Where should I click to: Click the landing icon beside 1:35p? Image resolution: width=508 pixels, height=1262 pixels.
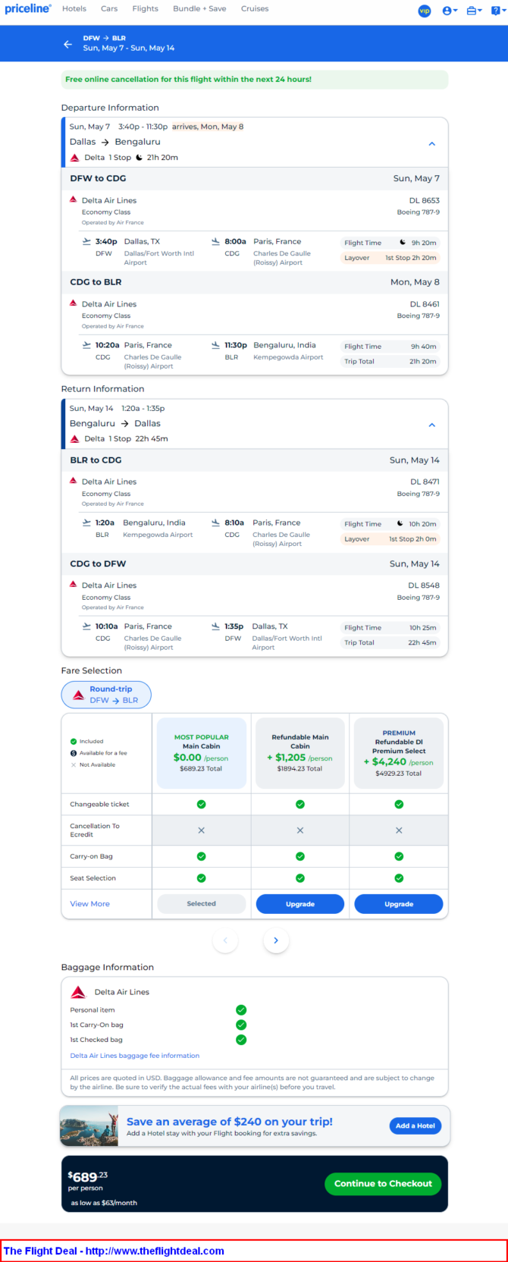(x=216, y=626)
